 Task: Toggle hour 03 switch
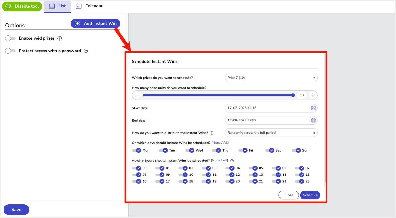tap(206, 168)
